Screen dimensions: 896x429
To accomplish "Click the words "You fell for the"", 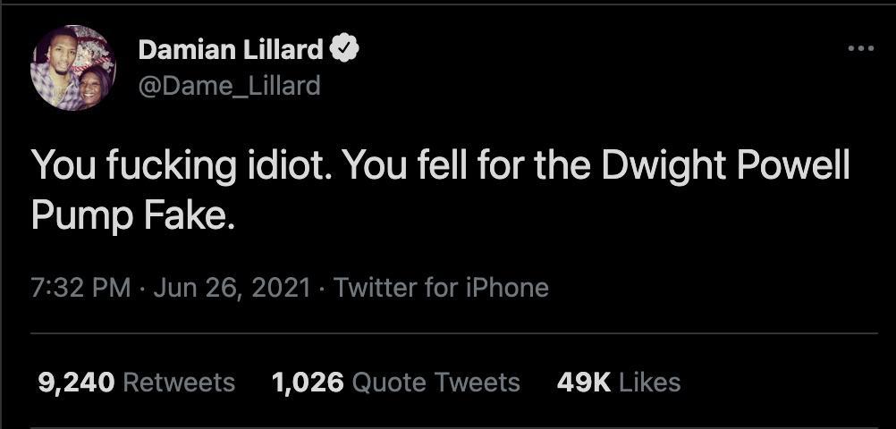I will point(445,168).
